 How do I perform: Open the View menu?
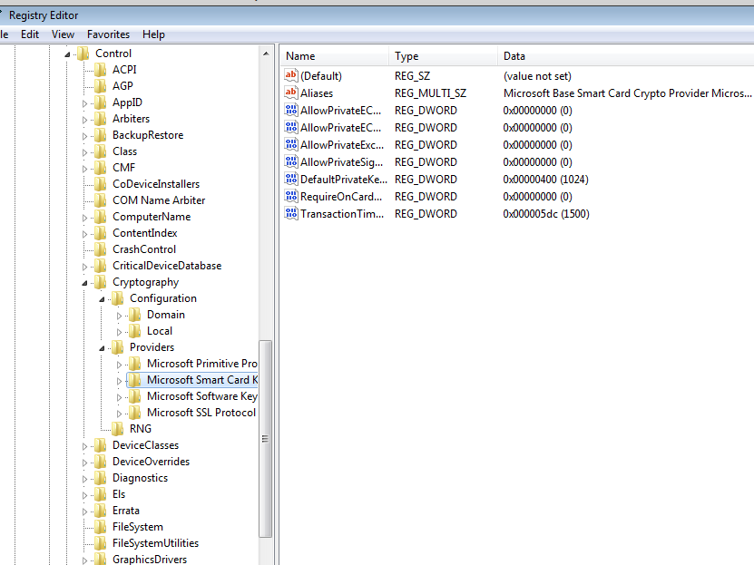click(63, 34)
